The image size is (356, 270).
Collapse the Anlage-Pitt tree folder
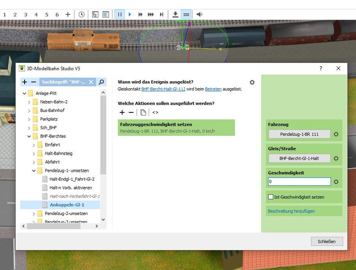point(24,93)
